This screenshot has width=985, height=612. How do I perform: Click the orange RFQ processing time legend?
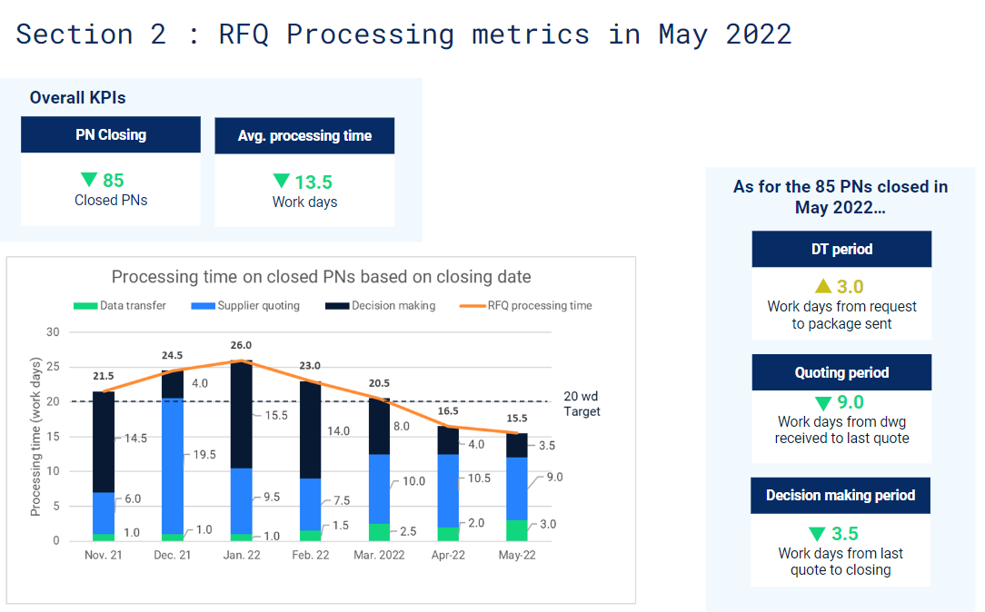point(526,306)
